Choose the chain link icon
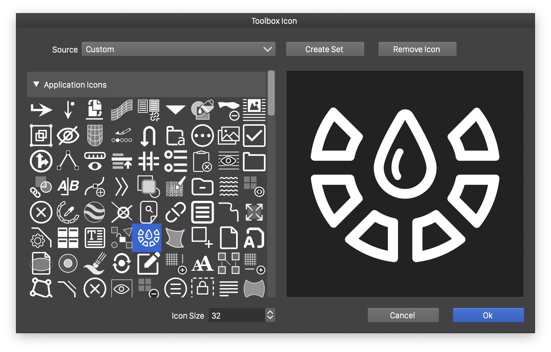The image size is (551, 352). (x=176, y=212)
